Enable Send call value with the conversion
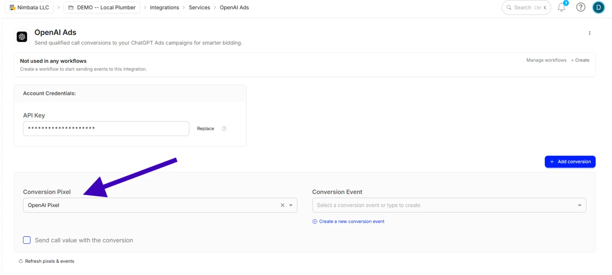This screenshot has height=275, width=612. [27, 240]
